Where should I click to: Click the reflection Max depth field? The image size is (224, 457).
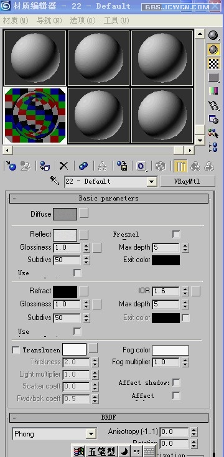[x=166, y=248]
